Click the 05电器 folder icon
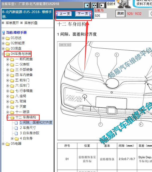Image resolution: width=152 pixels, height=172 pixels. tap(8, 144)
